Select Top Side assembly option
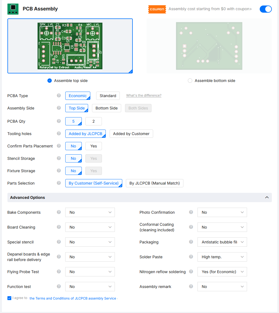 [77, 108]
